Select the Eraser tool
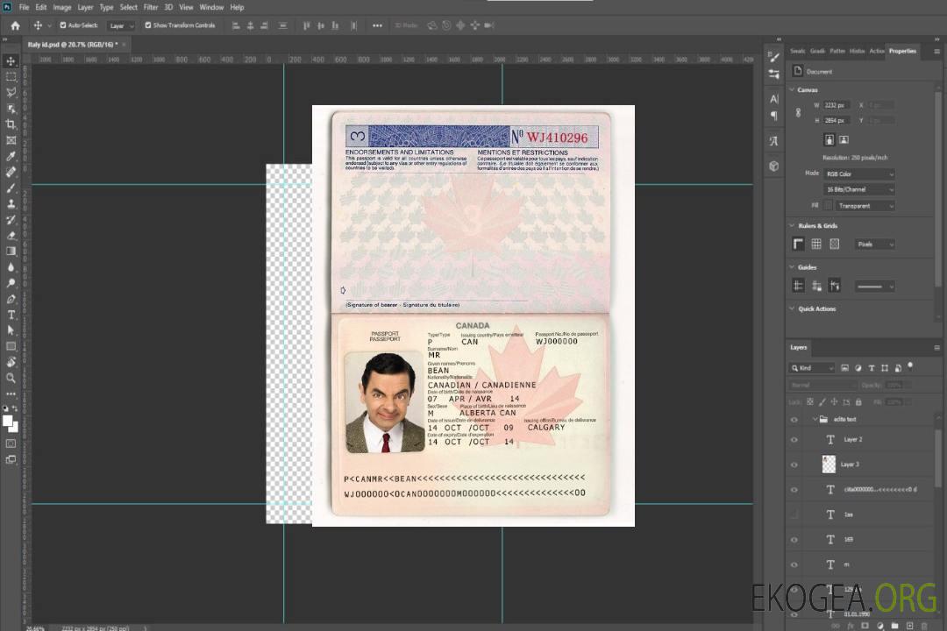 click(11, 236)
